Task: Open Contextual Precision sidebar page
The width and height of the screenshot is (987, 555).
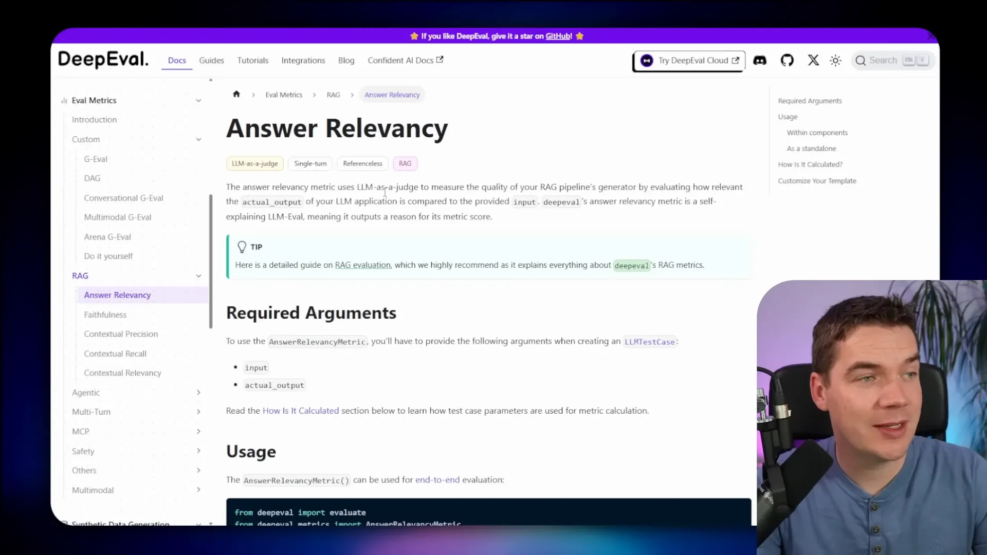Action: tap(121, 334)
